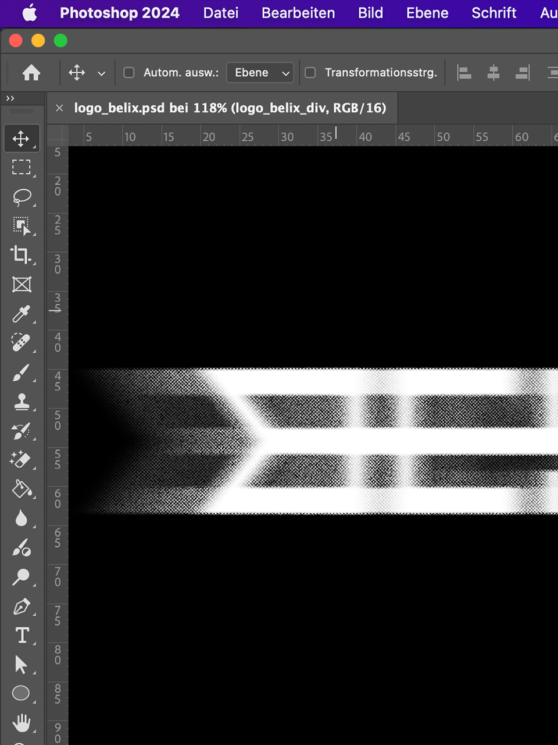Select the Eraser tool
Image resolution: width=558 pixels, height=745 pixels.
(22, 460)
